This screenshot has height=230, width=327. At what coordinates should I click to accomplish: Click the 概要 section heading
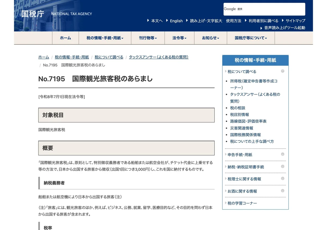[x=126, y=148]
